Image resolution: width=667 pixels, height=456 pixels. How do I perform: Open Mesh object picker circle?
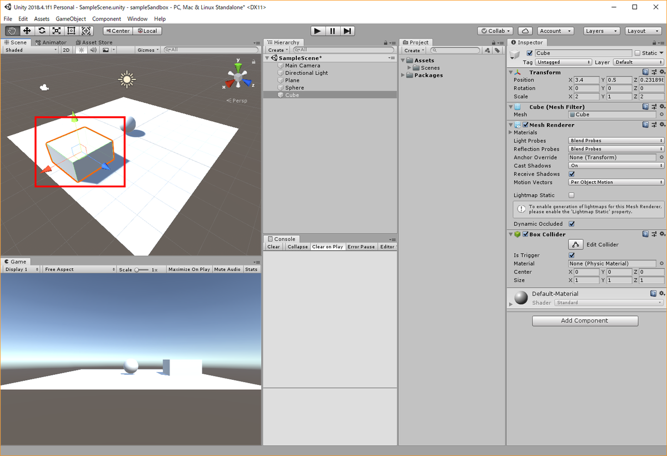pyautogui.click(x=661, y=115)
